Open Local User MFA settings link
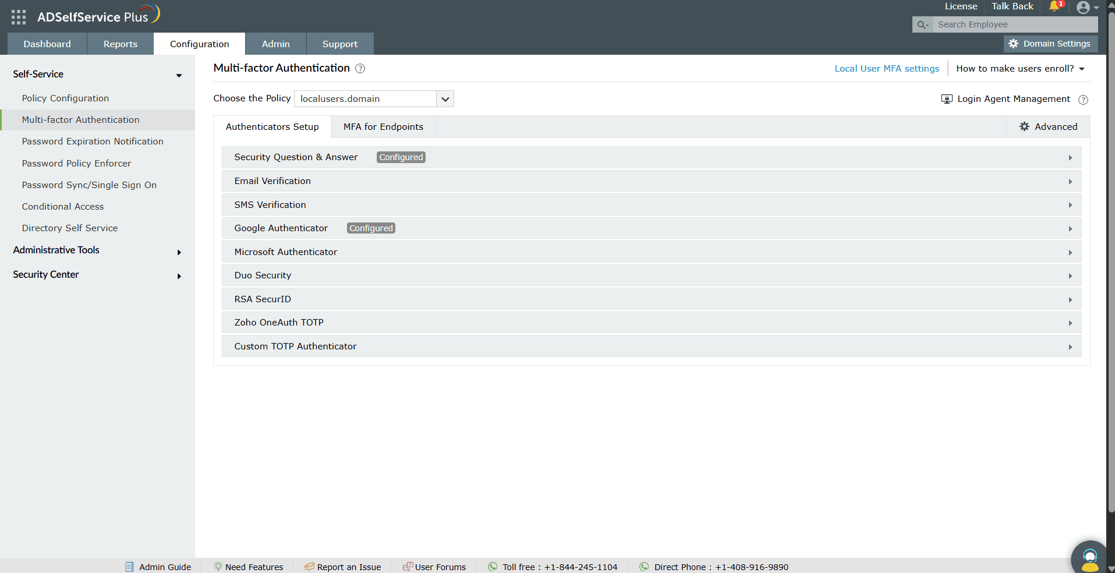This screenshot has width=1115, height=573. pos(887,69)
